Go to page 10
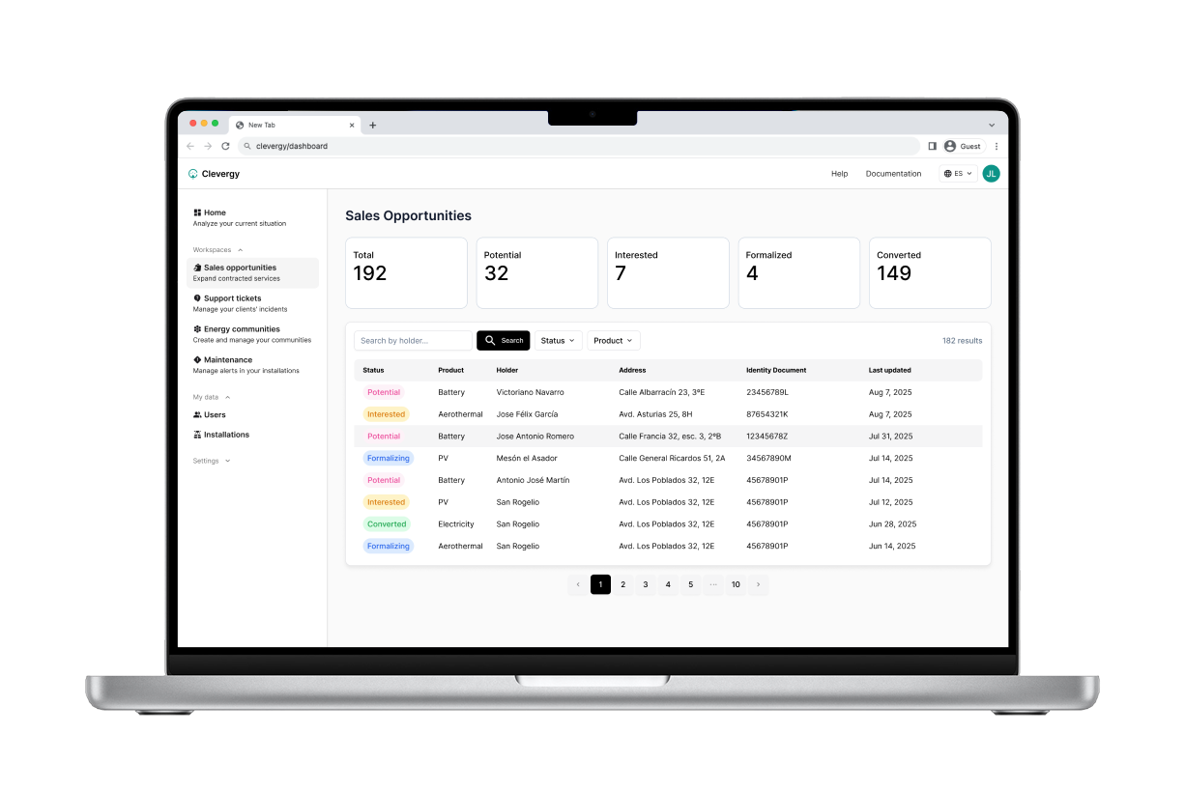This screenshot has width=1185, height=791. tap(736, 584)
